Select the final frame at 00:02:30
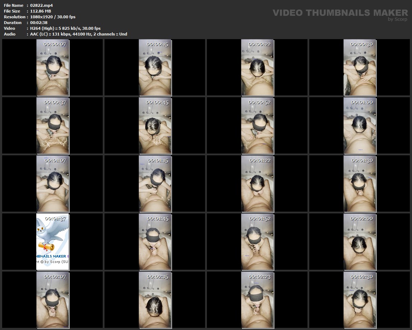412x330 pixels. (x=360, y=300)
